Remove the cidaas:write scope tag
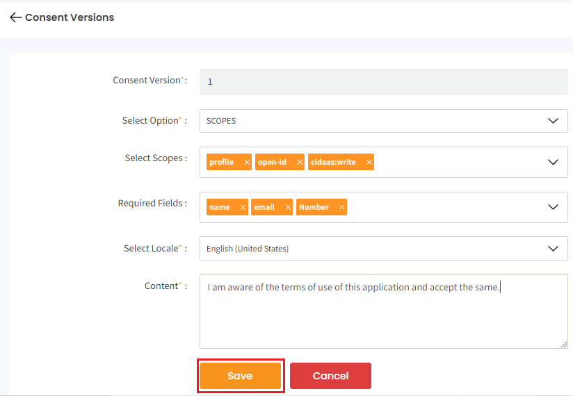The image size is (573, 396). 369,163
